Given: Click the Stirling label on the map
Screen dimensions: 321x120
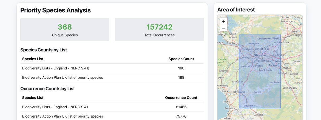Looking at the screenshot, I should (286, 17).
